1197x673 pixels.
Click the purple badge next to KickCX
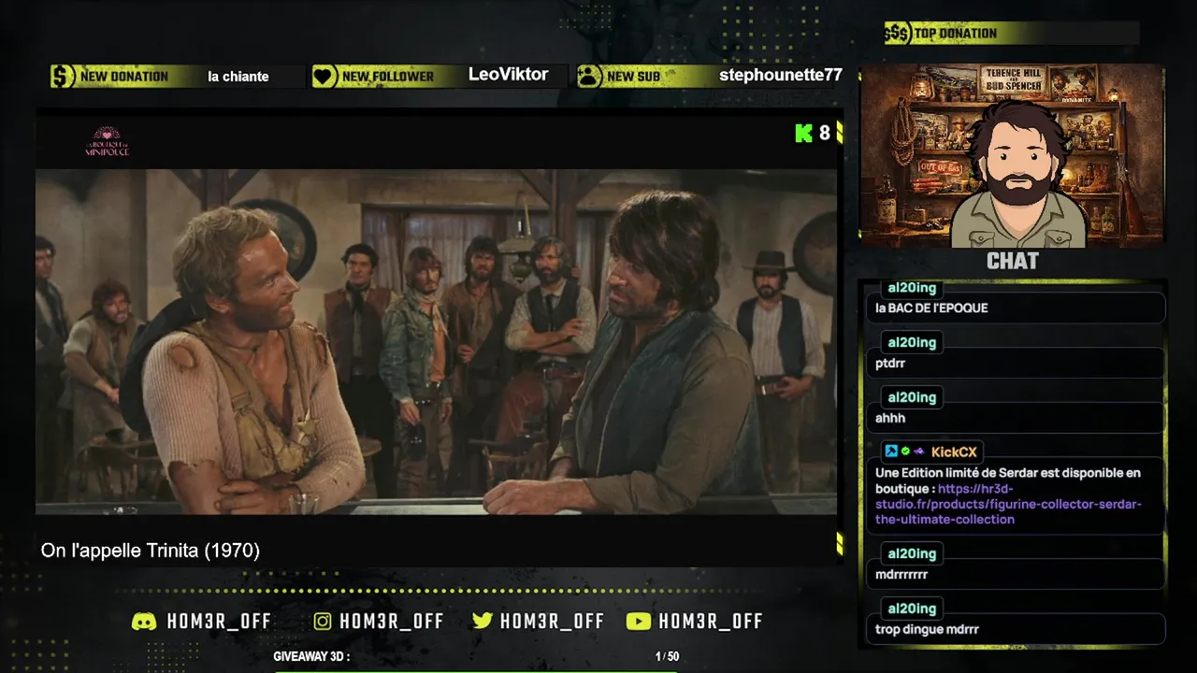tap(918, 451)
